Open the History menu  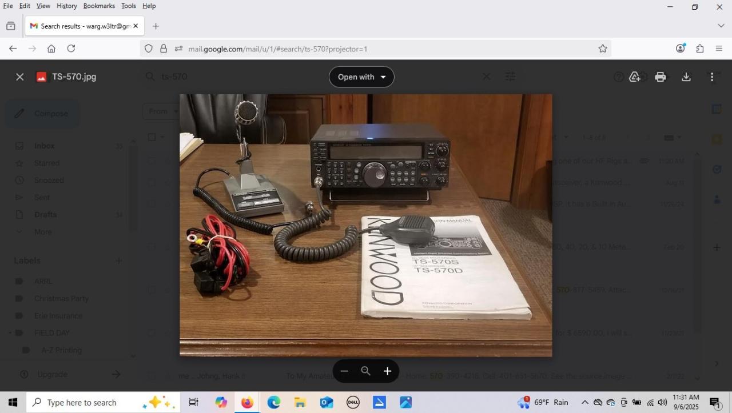point(66,6)
